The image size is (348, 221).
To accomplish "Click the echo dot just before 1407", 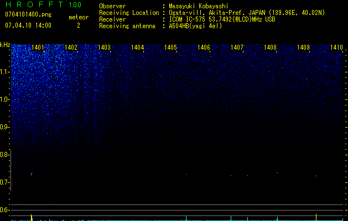I will pyautogui.click(x=231, y=175).
